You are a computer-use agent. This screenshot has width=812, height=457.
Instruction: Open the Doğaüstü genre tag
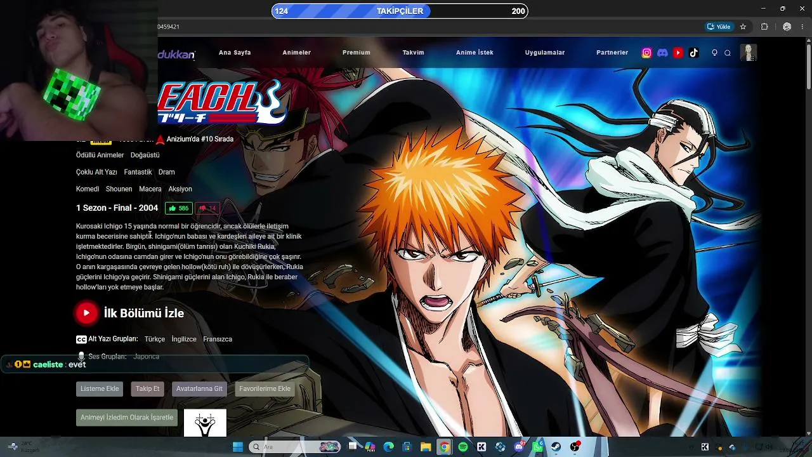pos(145,155)
